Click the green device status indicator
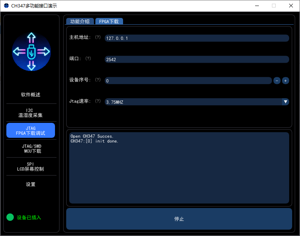The height and width of the screenshot is (236, 300). pos(10,217)
